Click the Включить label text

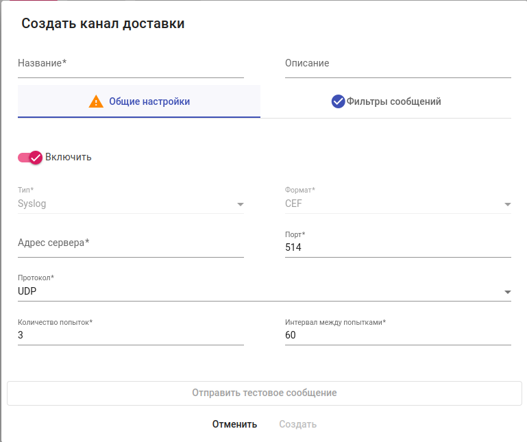(69, 157)
